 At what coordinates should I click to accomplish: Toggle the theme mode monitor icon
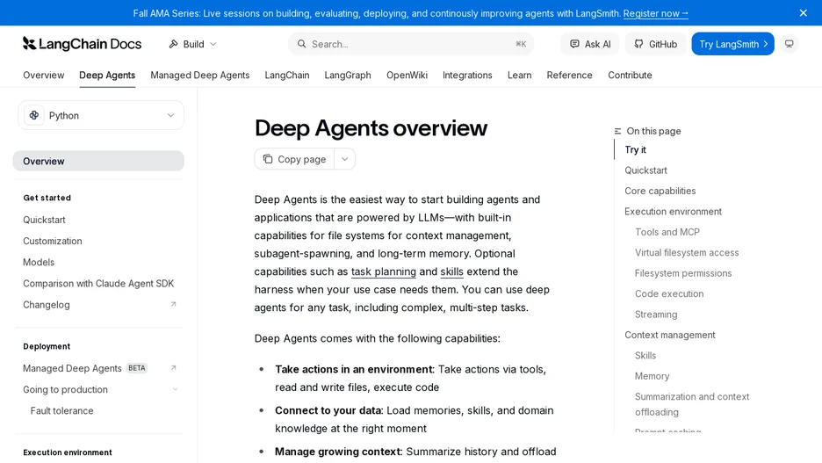pos(789,44)
